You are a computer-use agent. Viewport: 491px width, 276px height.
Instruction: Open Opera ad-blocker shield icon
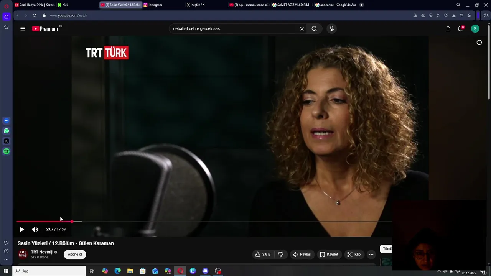click(x=431, y=15)
